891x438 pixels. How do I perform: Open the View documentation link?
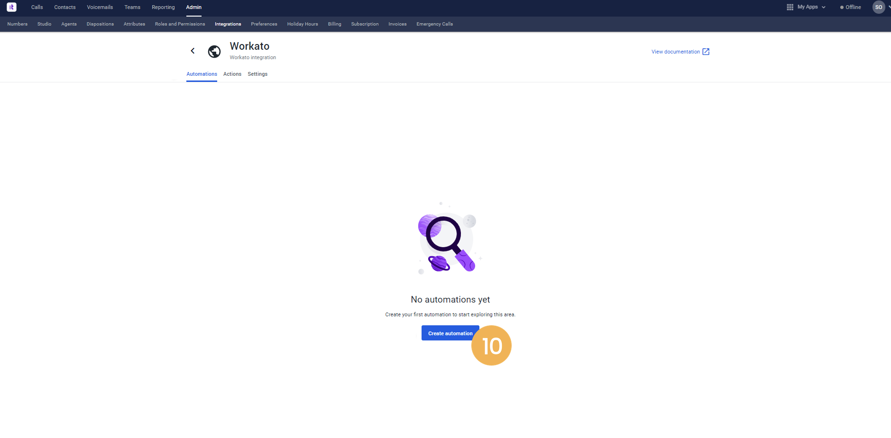coord(676,52)
